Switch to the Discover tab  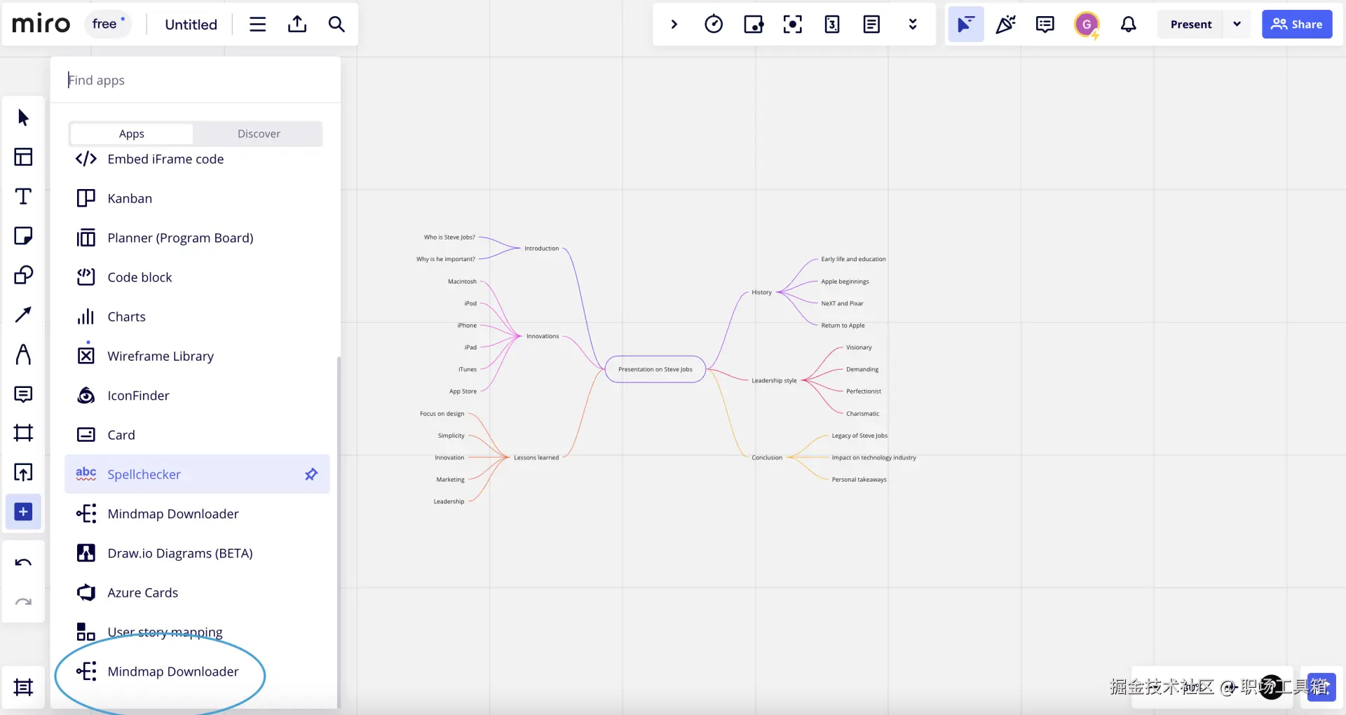pyautogui.click(x=259, y=134)
